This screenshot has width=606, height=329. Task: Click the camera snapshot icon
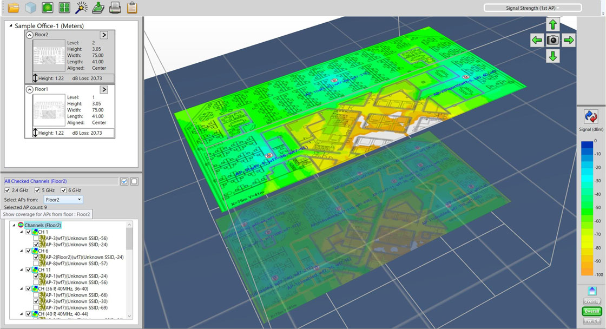[x=552, y=41]
